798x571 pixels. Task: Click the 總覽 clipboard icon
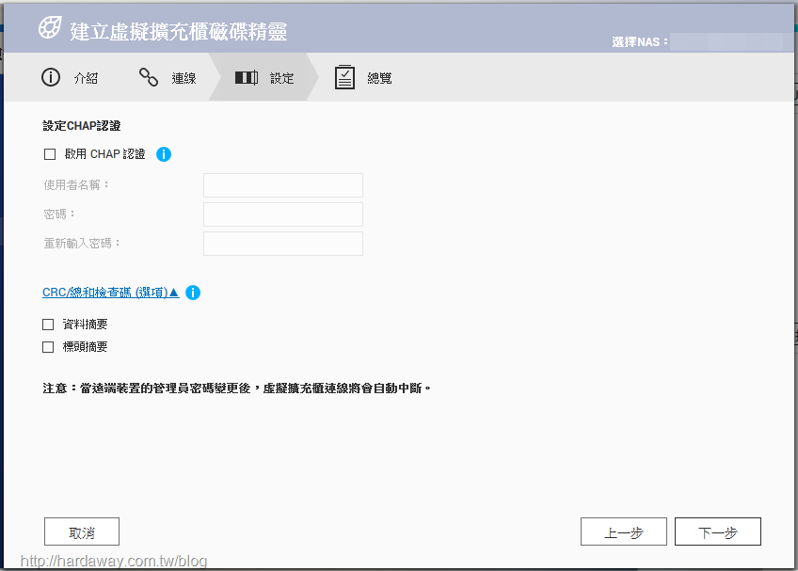point(344,77)
